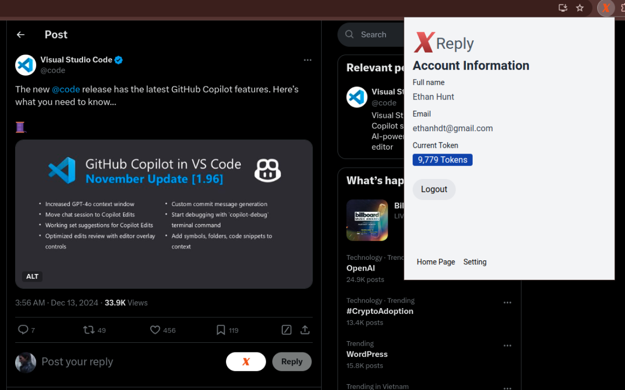Open the Visual Studio Code post avatar
This screenshot has width=625, height=390.
click(x=26, y=65)
